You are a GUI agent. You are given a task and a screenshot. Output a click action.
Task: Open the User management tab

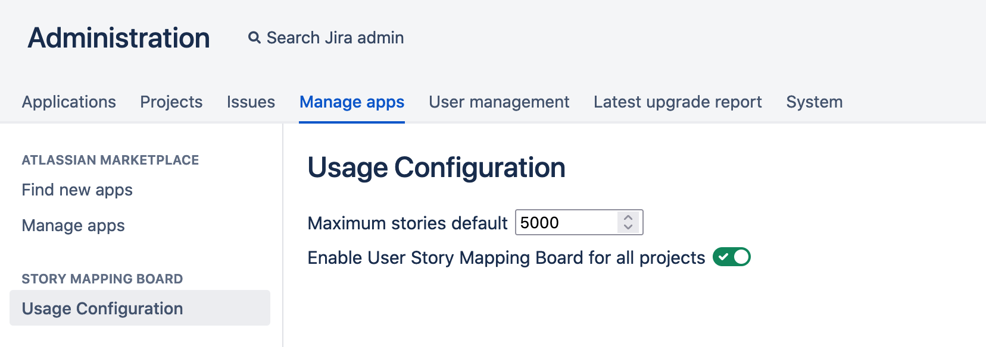click(499, 102)
